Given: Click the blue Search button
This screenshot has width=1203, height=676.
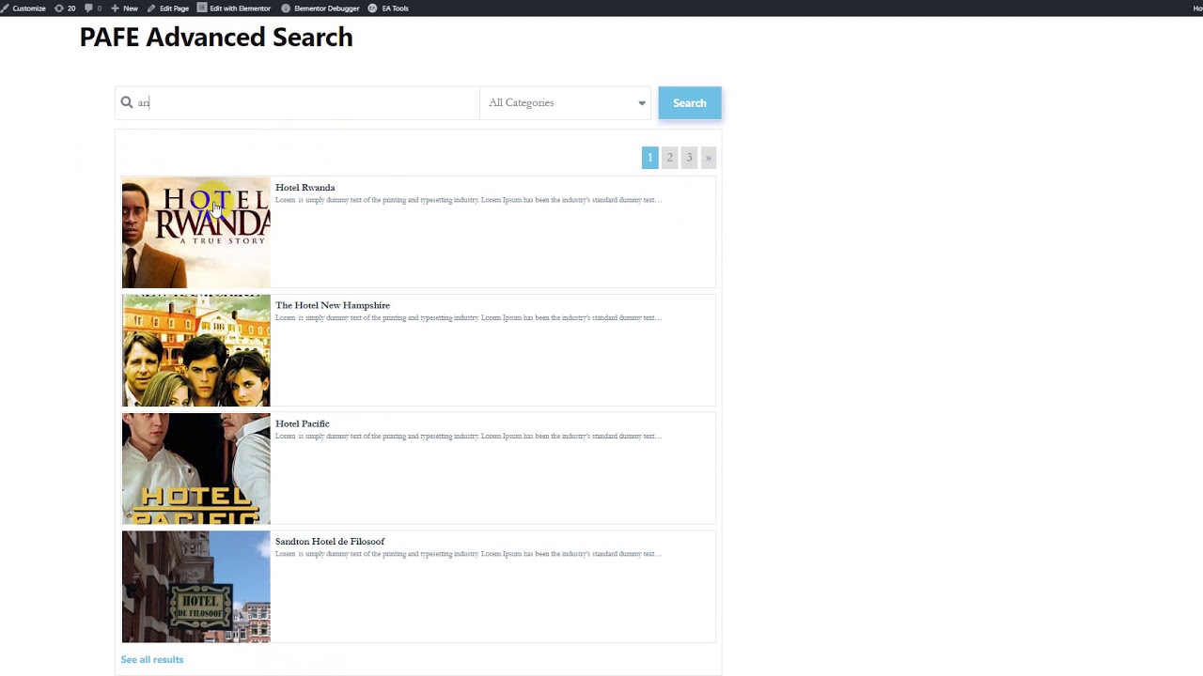Looking at the screenshot, I should click(690, 103).
